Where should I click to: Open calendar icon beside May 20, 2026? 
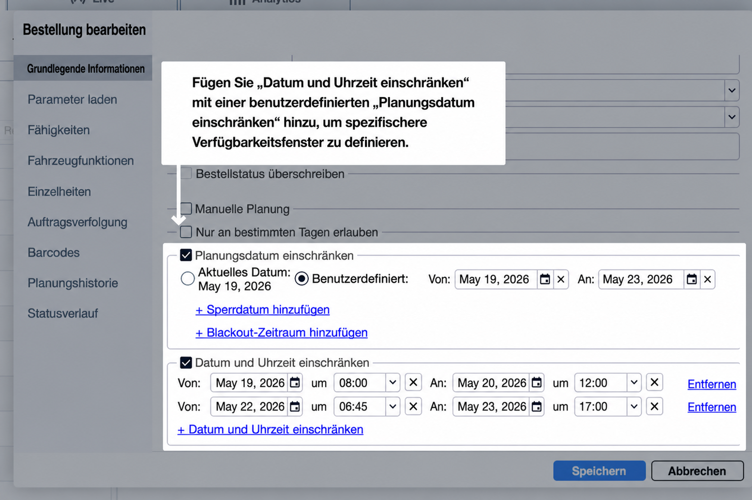537,383
